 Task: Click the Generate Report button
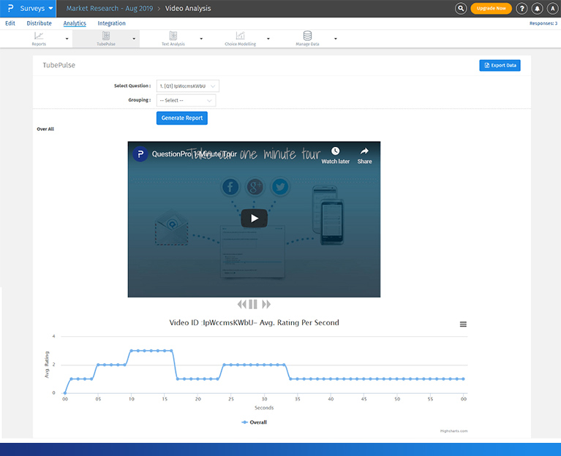point(181,118)
